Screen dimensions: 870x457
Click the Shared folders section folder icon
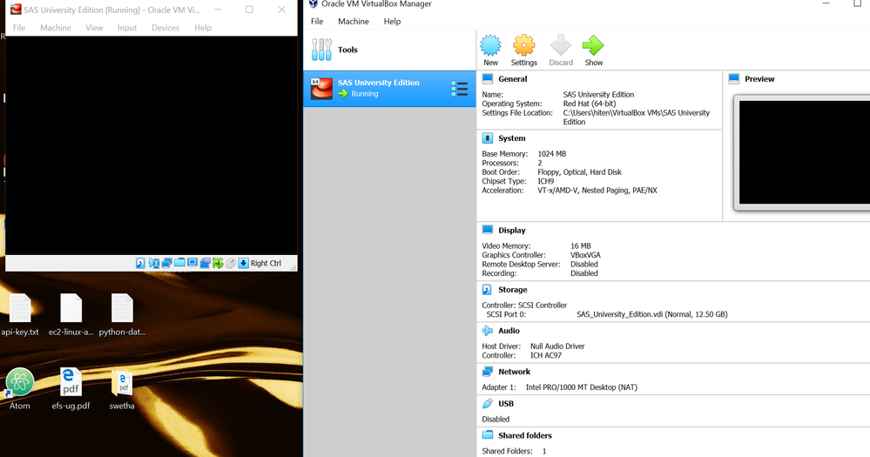[488, 435]
